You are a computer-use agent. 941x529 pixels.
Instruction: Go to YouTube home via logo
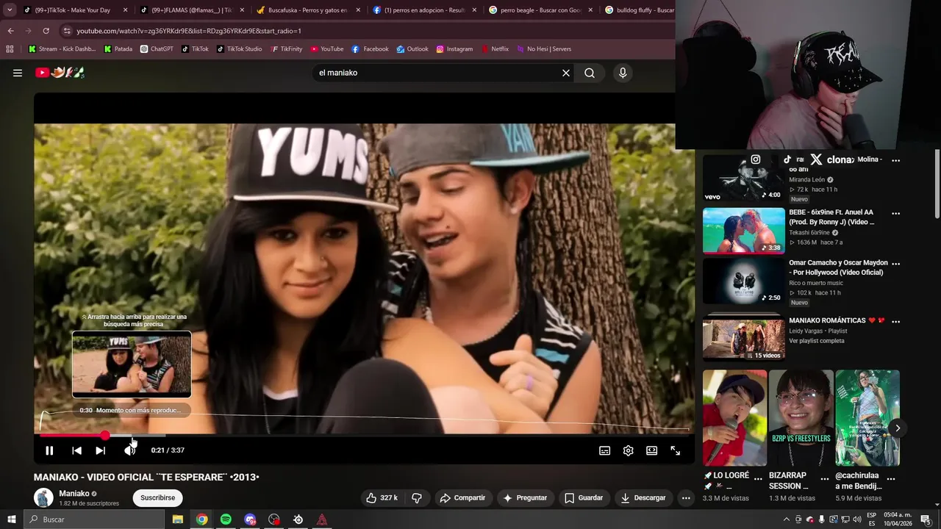(x=60, y=73)
